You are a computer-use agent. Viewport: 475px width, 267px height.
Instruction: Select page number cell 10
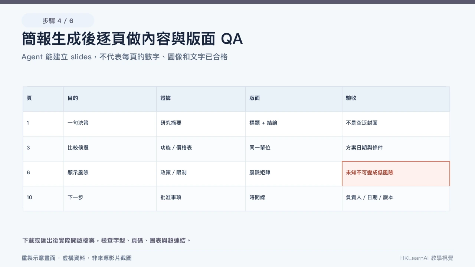coord(43,198)
